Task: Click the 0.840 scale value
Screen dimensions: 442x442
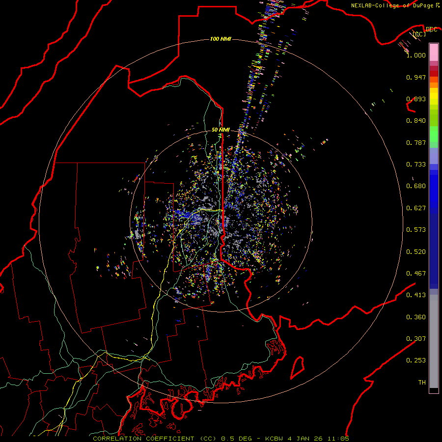Action: [x=416, y=121]
